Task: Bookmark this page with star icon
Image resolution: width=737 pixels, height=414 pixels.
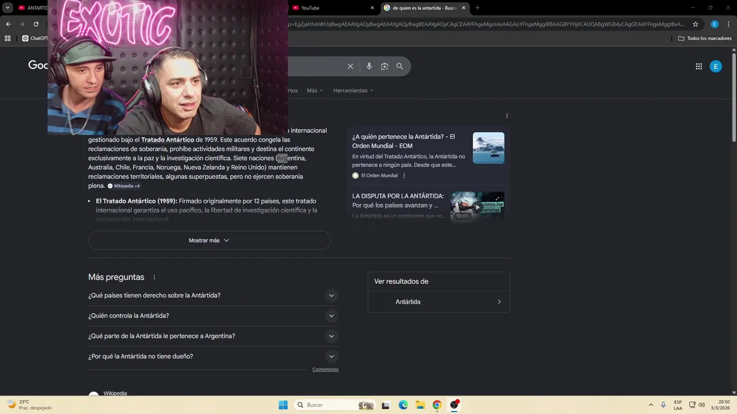Action: [696, 24]
